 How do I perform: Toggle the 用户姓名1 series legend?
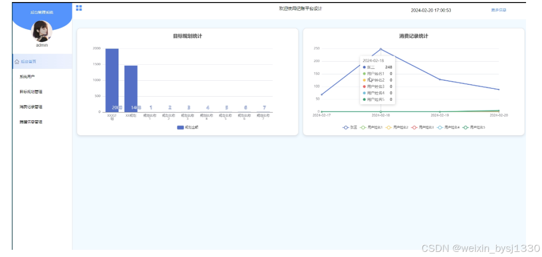[x=371, y=127]
